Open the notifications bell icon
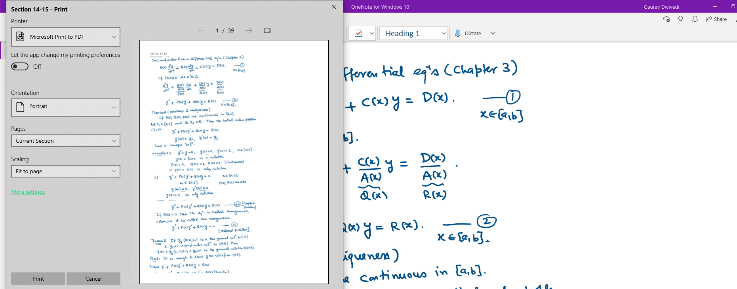 point(695,19)
